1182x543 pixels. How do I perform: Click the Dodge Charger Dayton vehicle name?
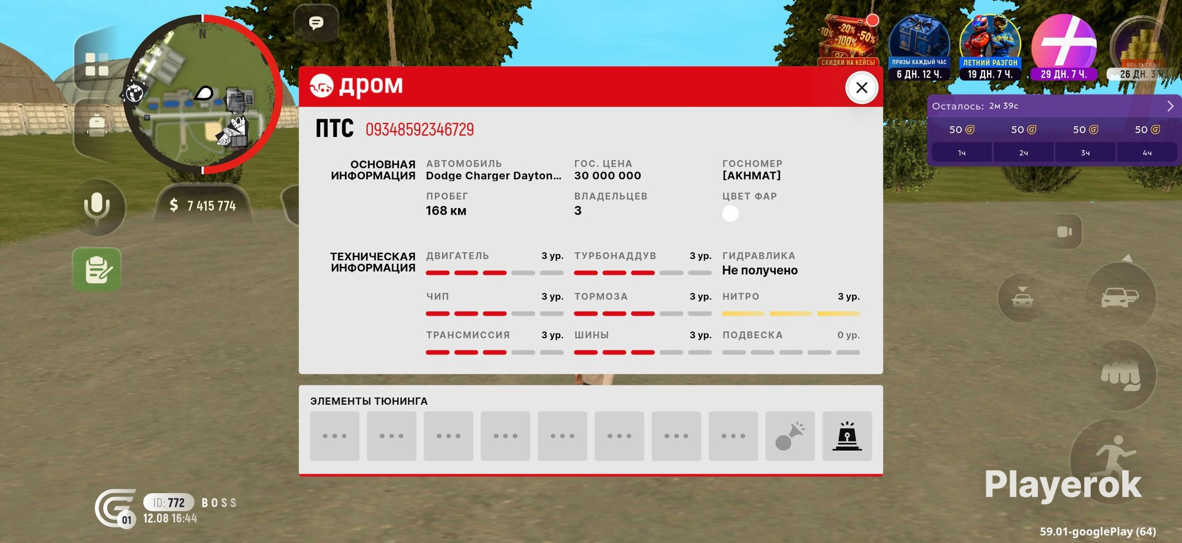point(494,176)
